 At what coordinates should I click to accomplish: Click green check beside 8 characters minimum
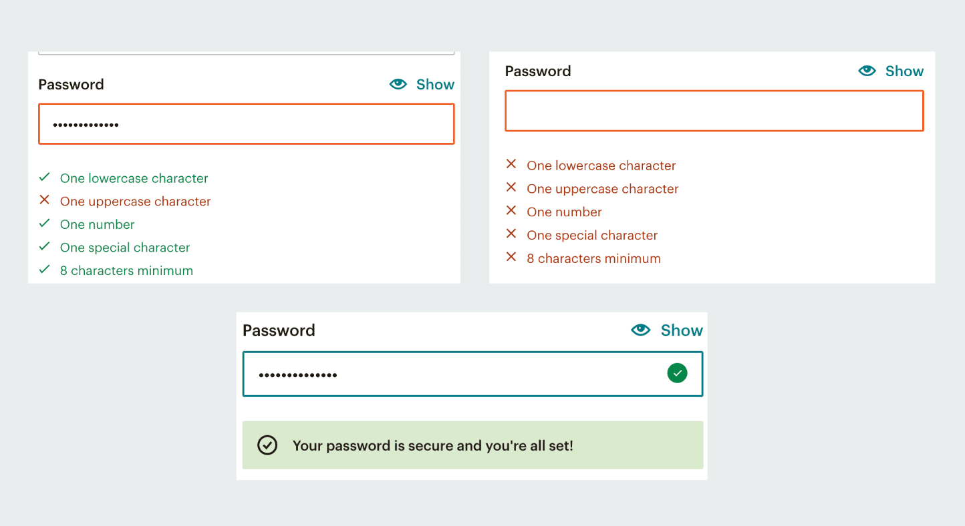45,270
